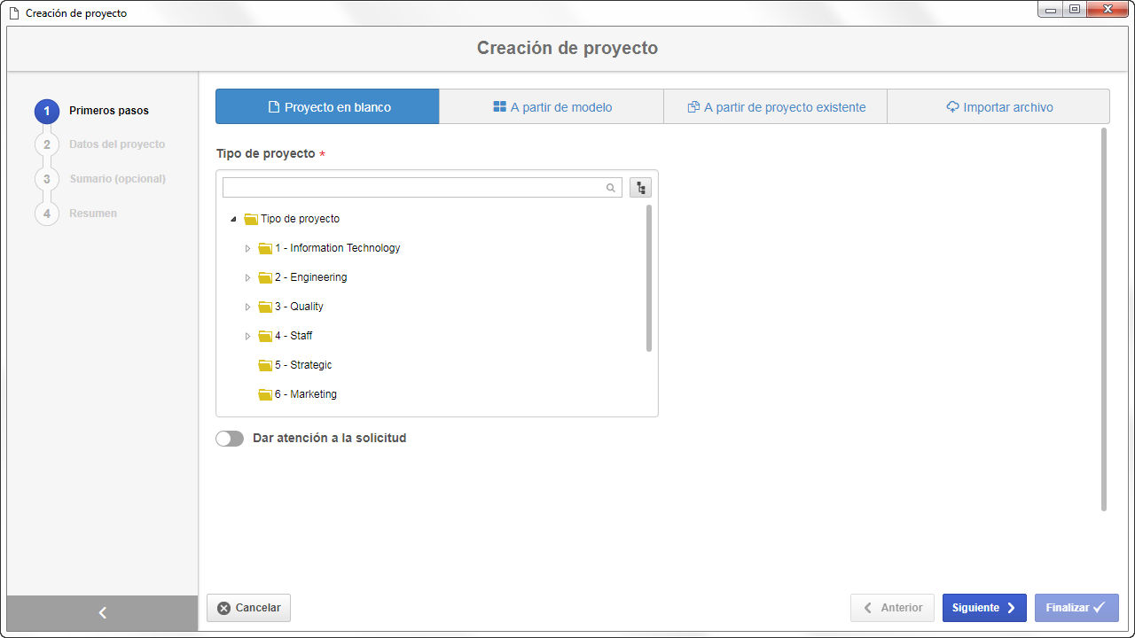Viewport: 1135px width, 638px height.
Task: Click the Finalizar button
Action: coord(1076,608)
